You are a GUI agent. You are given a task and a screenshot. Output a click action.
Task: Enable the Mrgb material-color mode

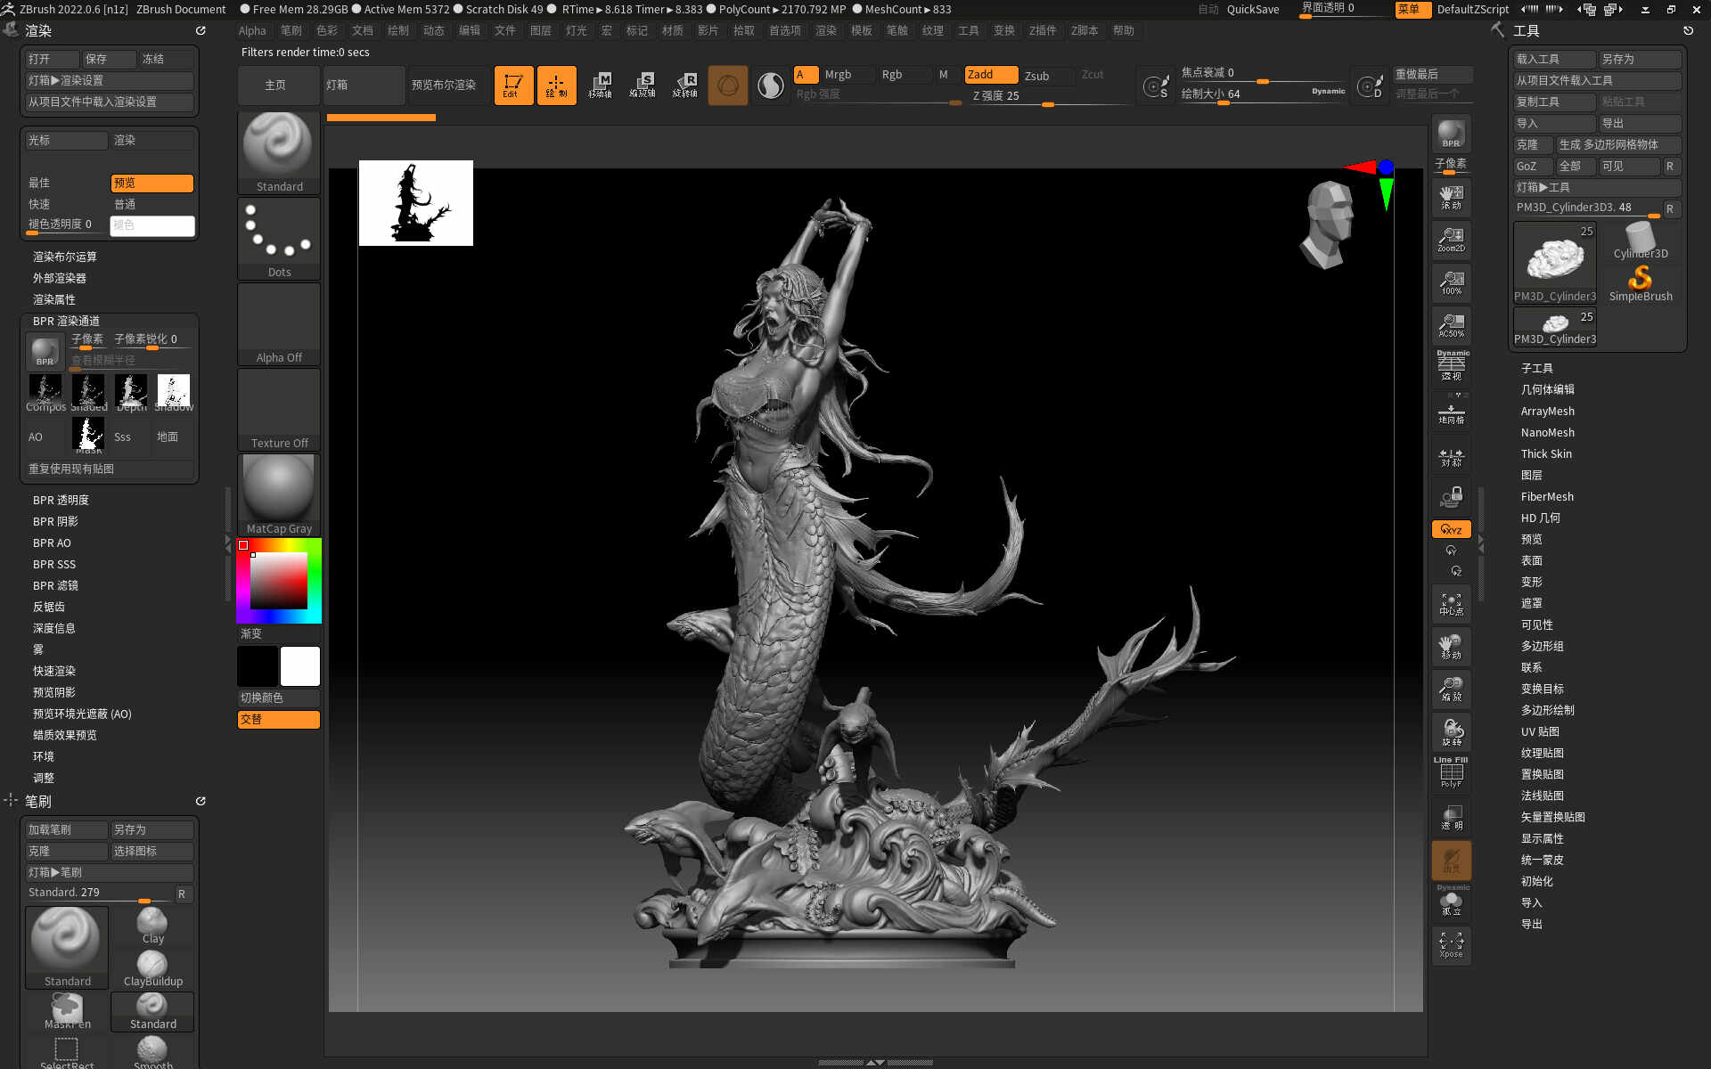(838, 75)
